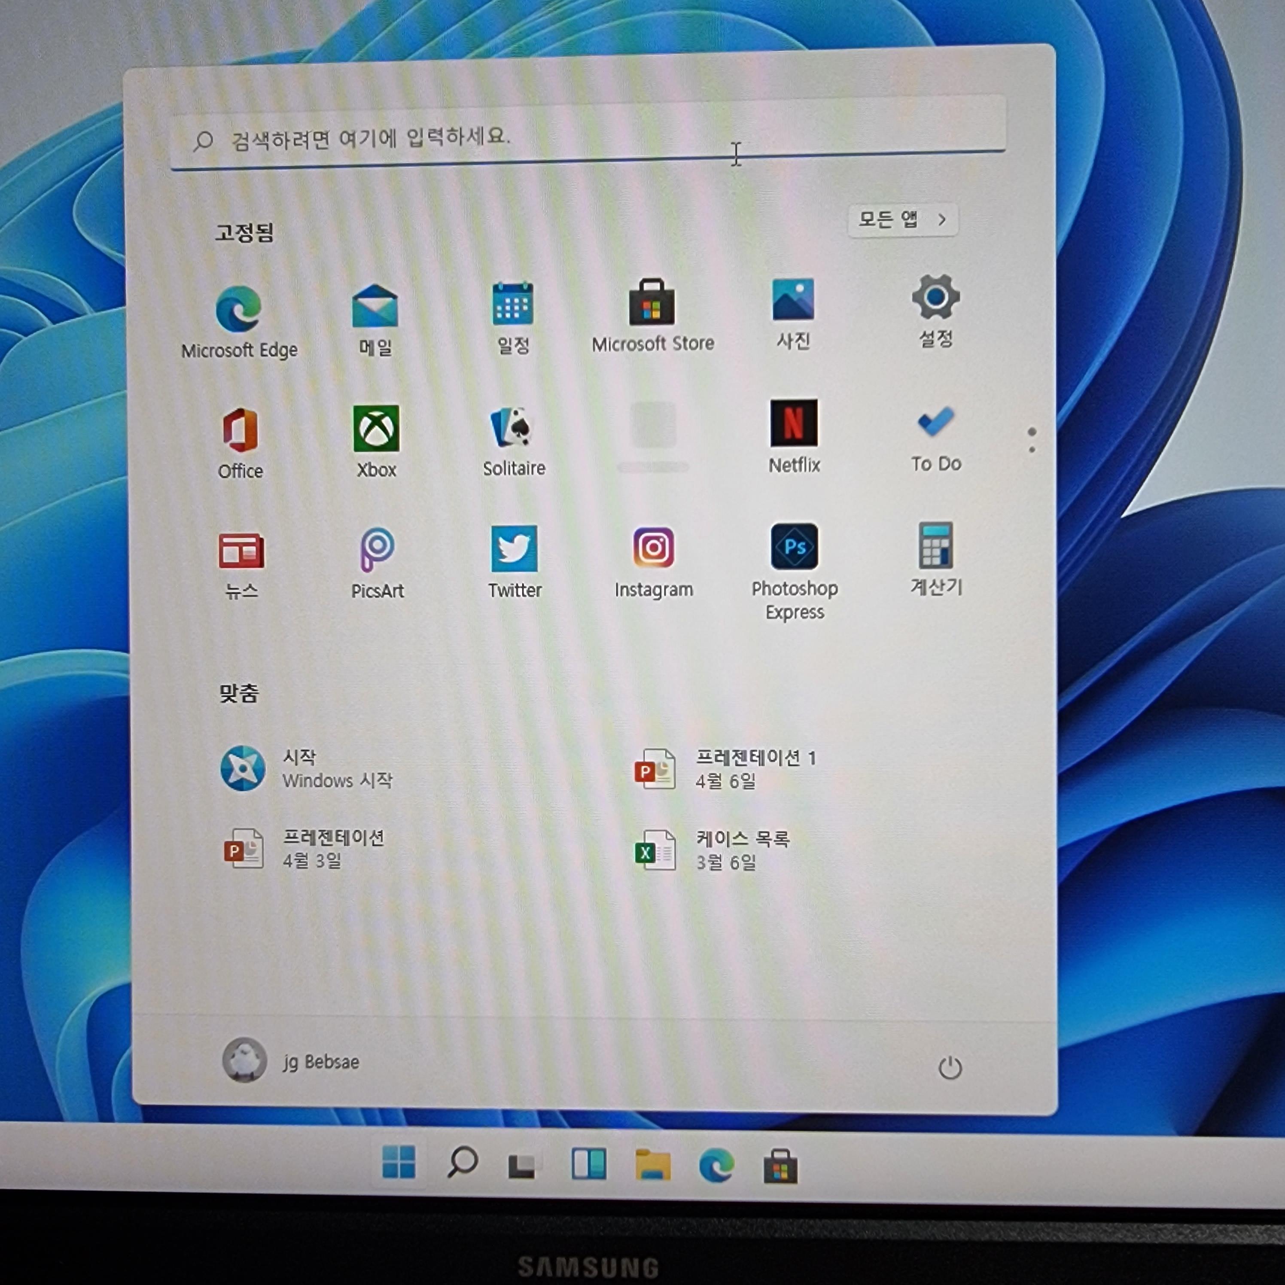Open File Explorer from the taskbar
This screenshot has height=1285, width=1285.
[x=652, y=1165]
